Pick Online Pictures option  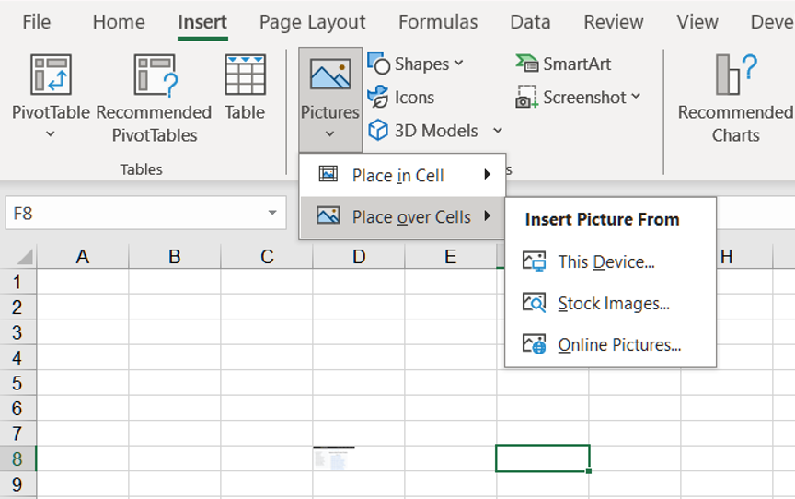tap(618, 345)
